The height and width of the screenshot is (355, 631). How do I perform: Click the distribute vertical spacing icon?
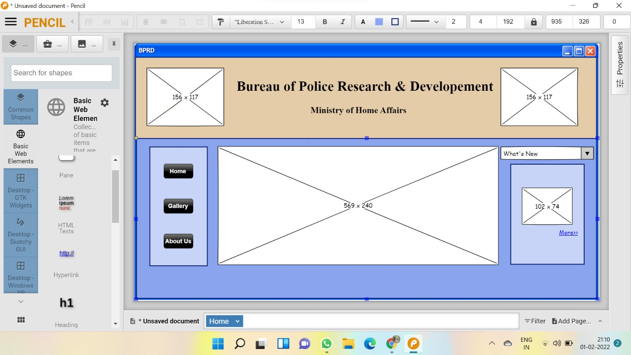(x=200, y=22)
